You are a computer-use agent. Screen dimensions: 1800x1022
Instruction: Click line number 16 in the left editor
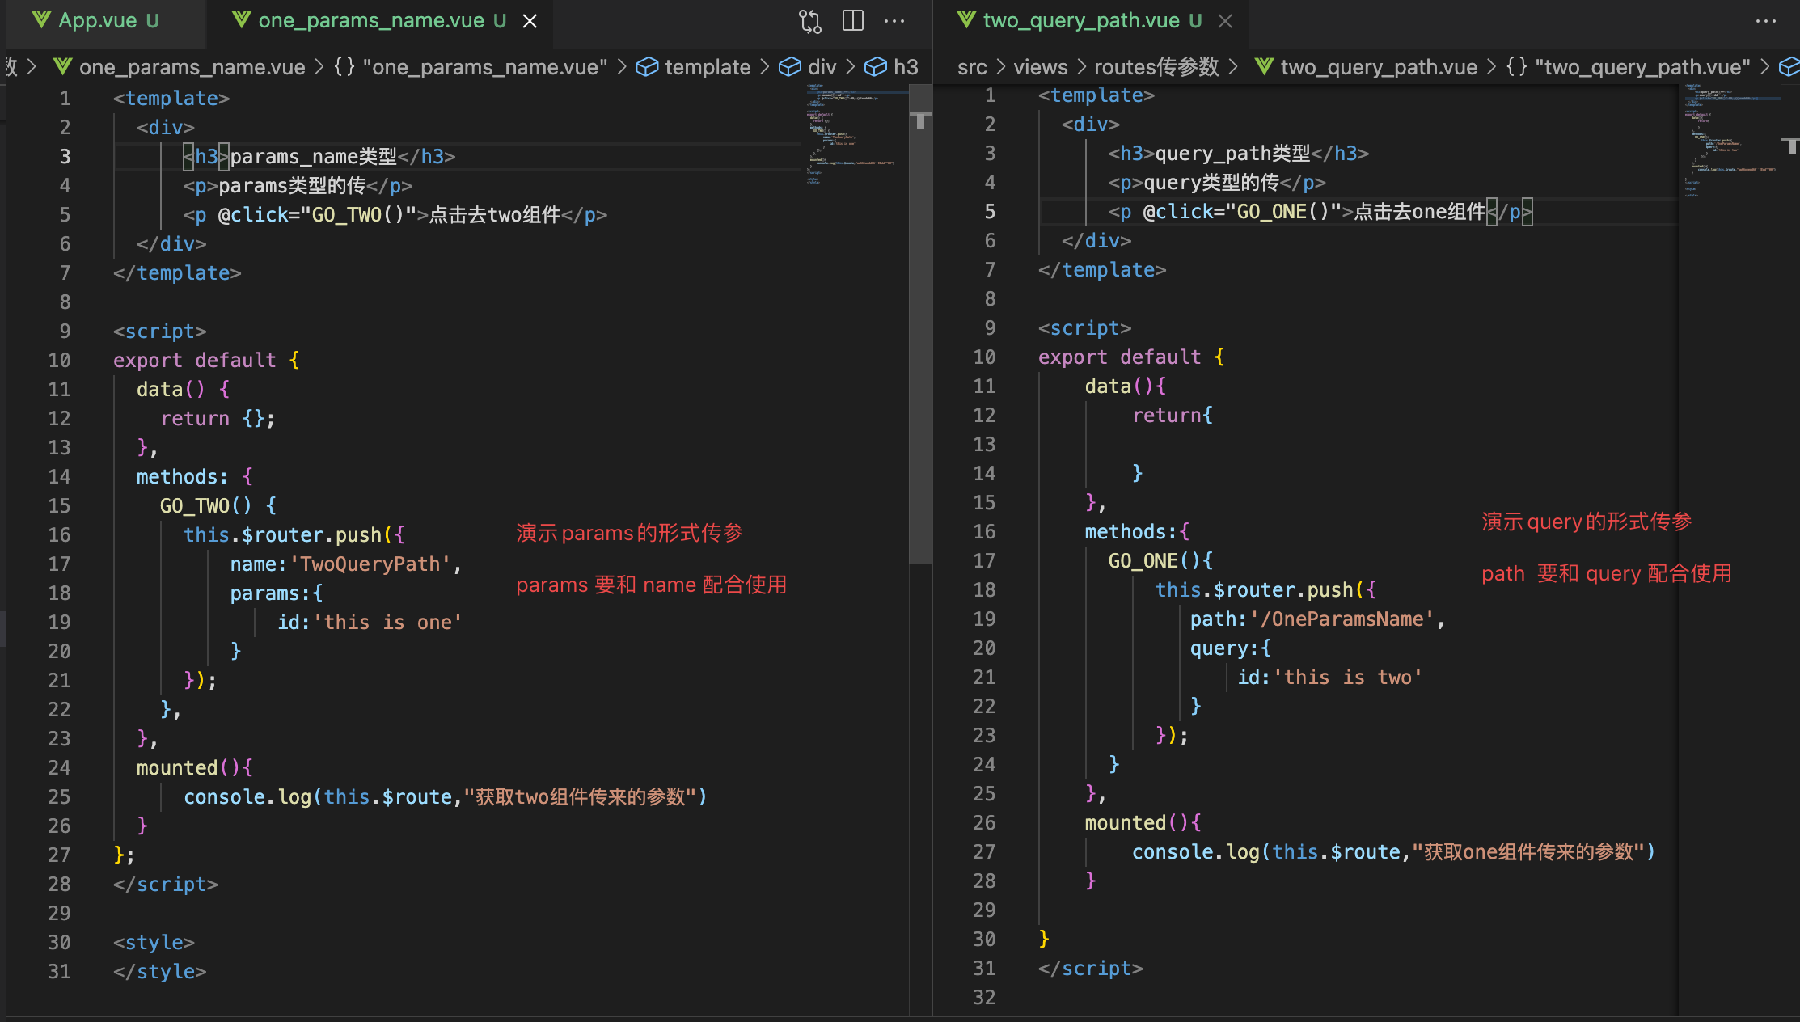pos(59,534)
